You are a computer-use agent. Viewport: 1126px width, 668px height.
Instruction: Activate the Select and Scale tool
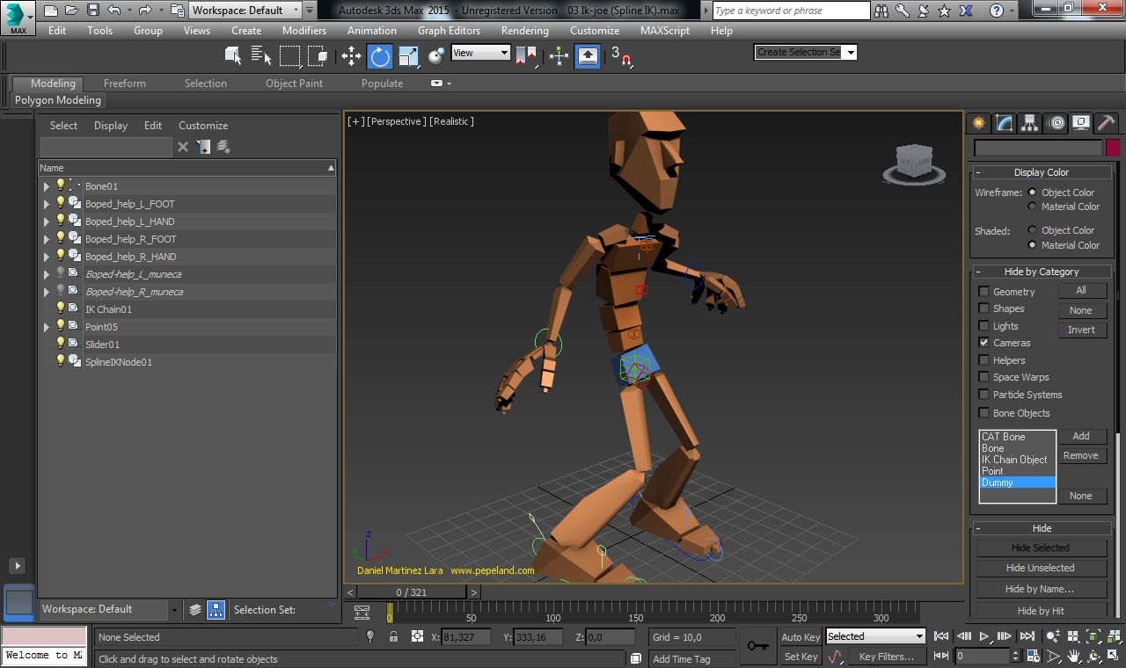point(408,56)
